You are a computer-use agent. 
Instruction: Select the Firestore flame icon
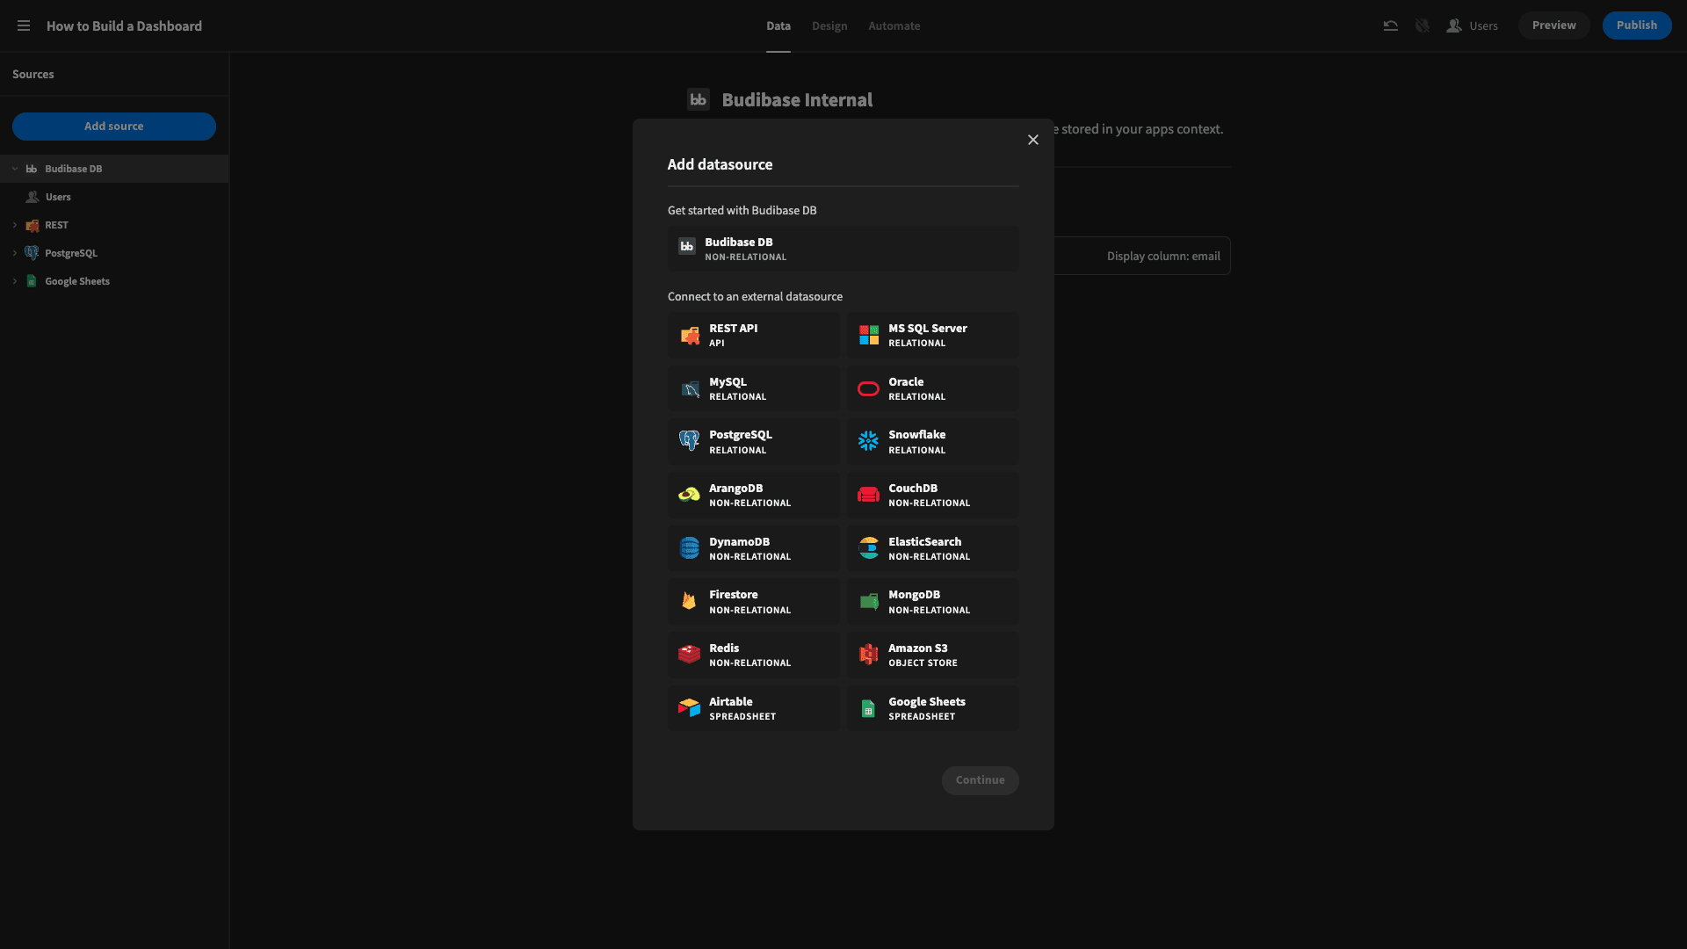[x=690, y=602]
